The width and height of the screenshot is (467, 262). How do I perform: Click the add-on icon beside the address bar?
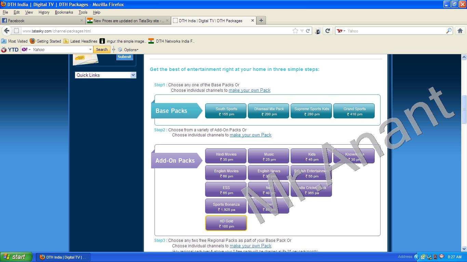coord(318,31)
